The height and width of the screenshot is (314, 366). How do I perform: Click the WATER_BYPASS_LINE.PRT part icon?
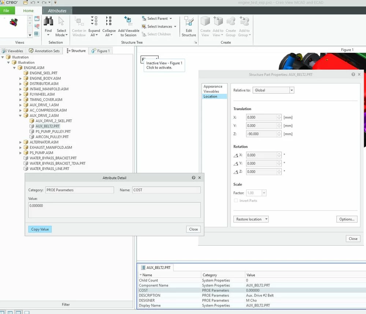[26, 169]
